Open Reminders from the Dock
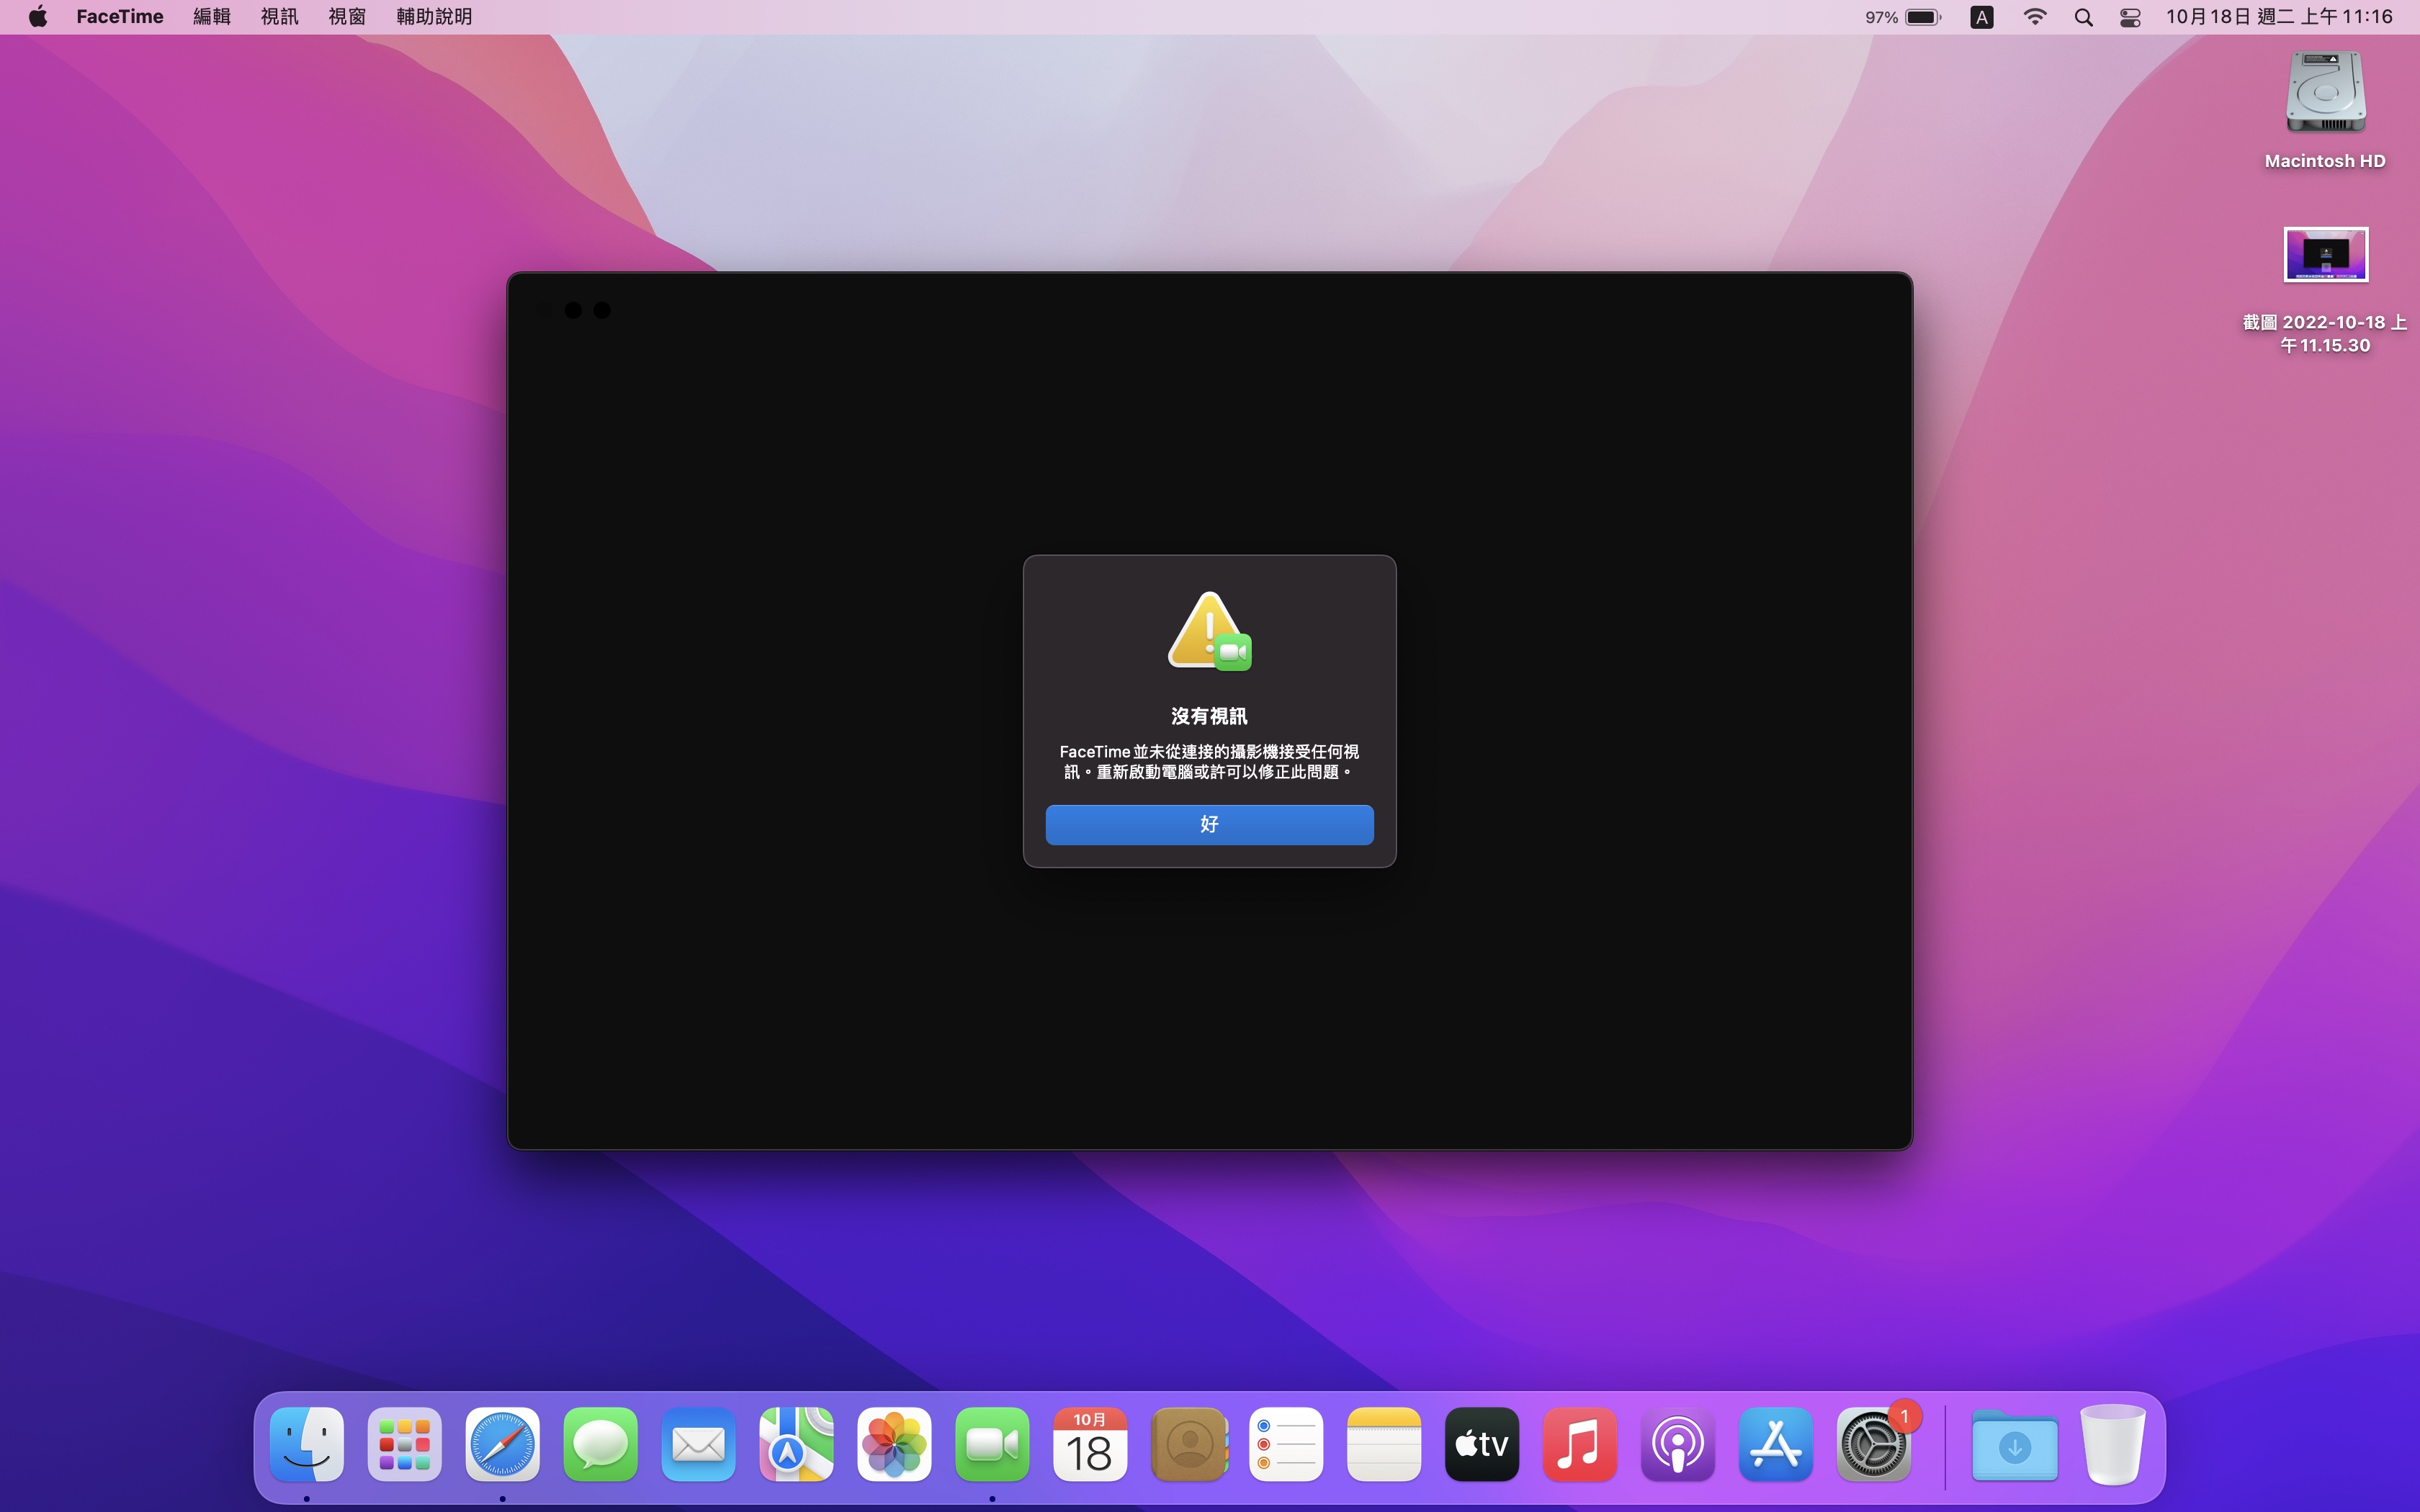Image resolution: width=2420 pixels, height=1512 pixels. (1286, 1444)
